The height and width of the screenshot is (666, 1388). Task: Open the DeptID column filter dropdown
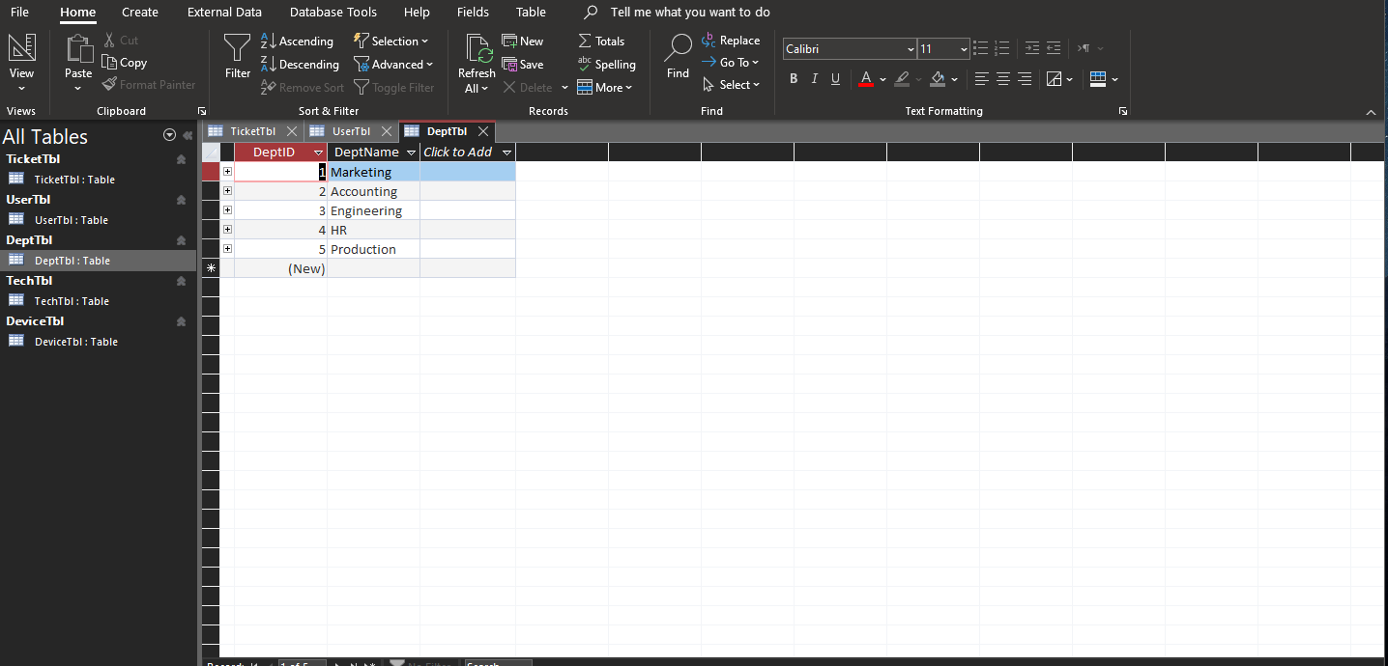319,152
